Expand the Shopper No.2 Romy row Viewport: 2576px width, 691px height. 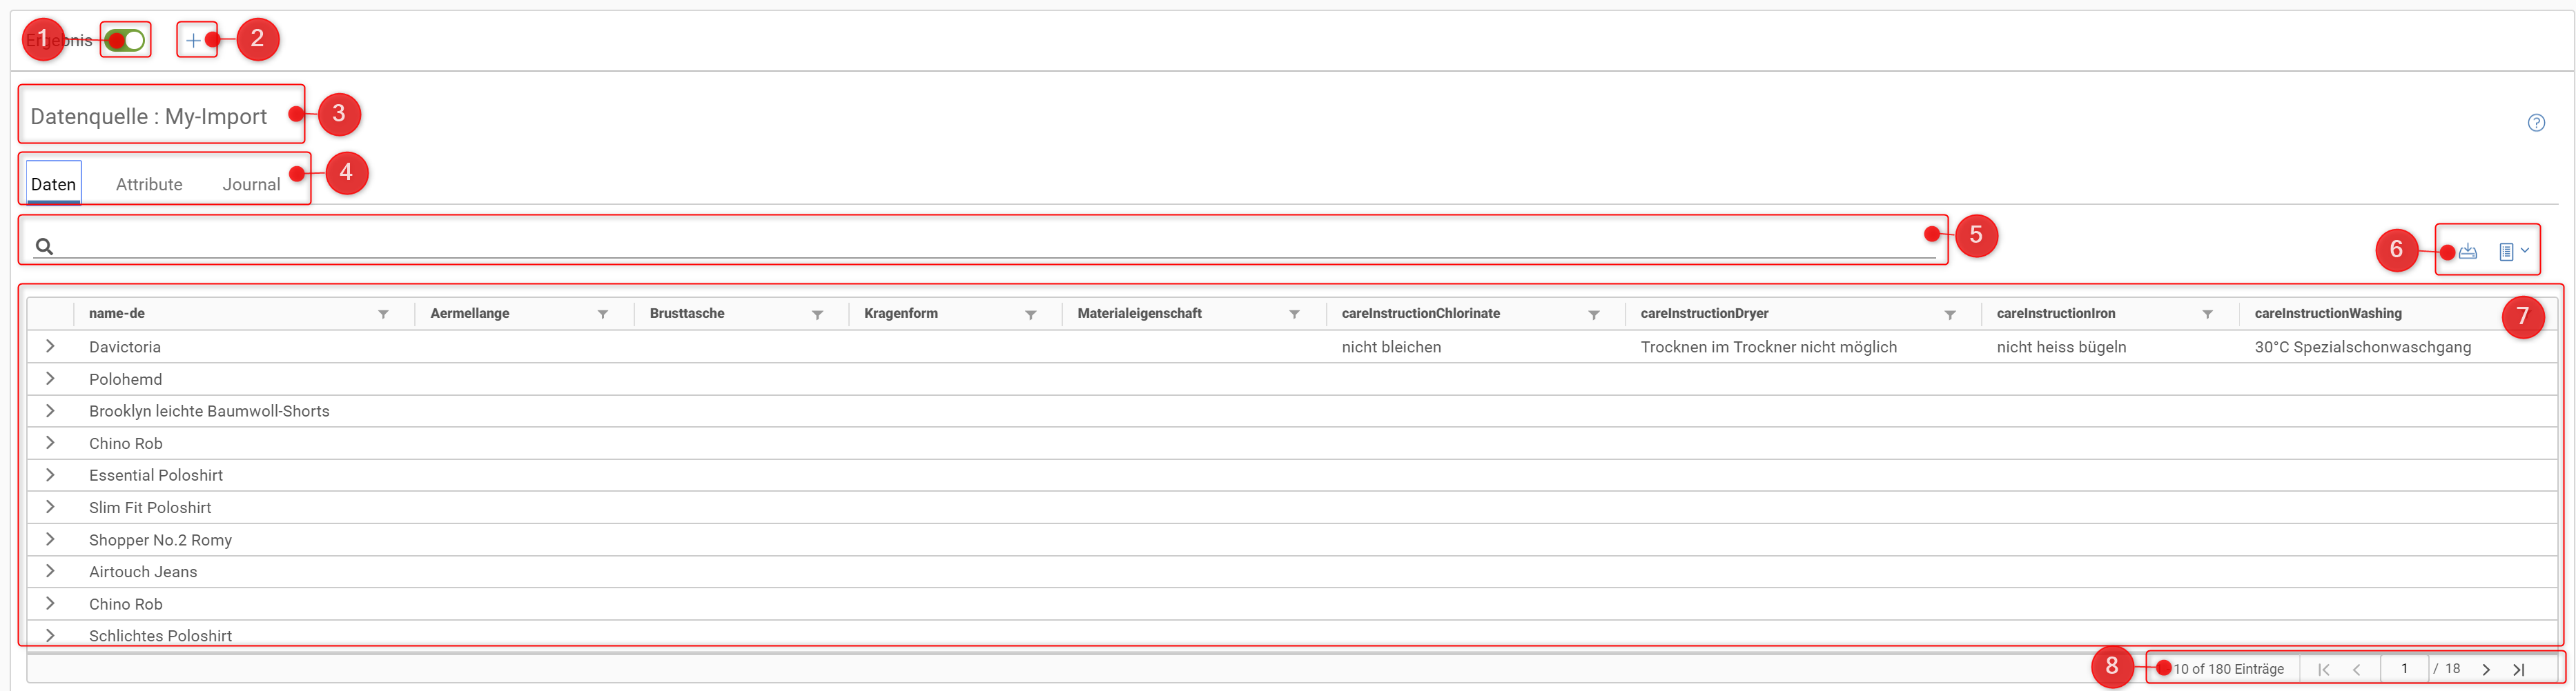[x=50, y=540]
